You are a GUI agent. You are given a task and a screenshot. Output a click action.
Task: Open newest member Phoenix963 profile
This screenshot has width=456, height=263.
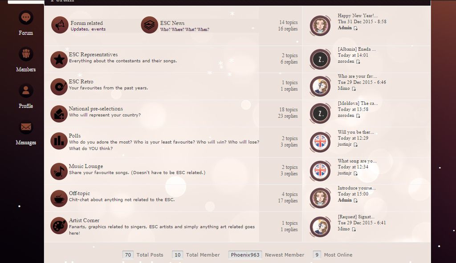click(x=245, y=255)
